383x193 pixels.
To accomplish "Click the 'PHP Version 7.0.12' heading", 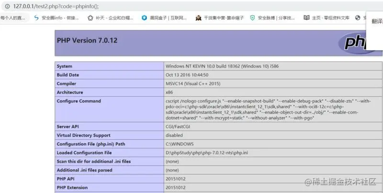I will [x=87, y=40].
